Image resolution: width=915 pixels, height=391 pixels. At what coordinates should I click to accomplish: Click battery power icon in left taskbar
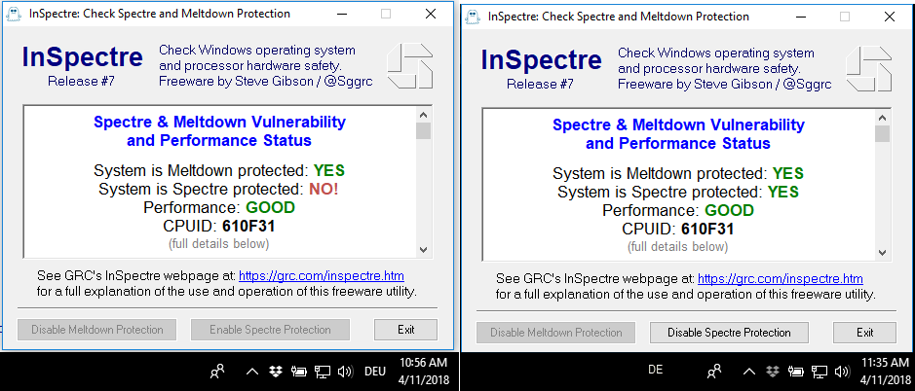(299, 371)
